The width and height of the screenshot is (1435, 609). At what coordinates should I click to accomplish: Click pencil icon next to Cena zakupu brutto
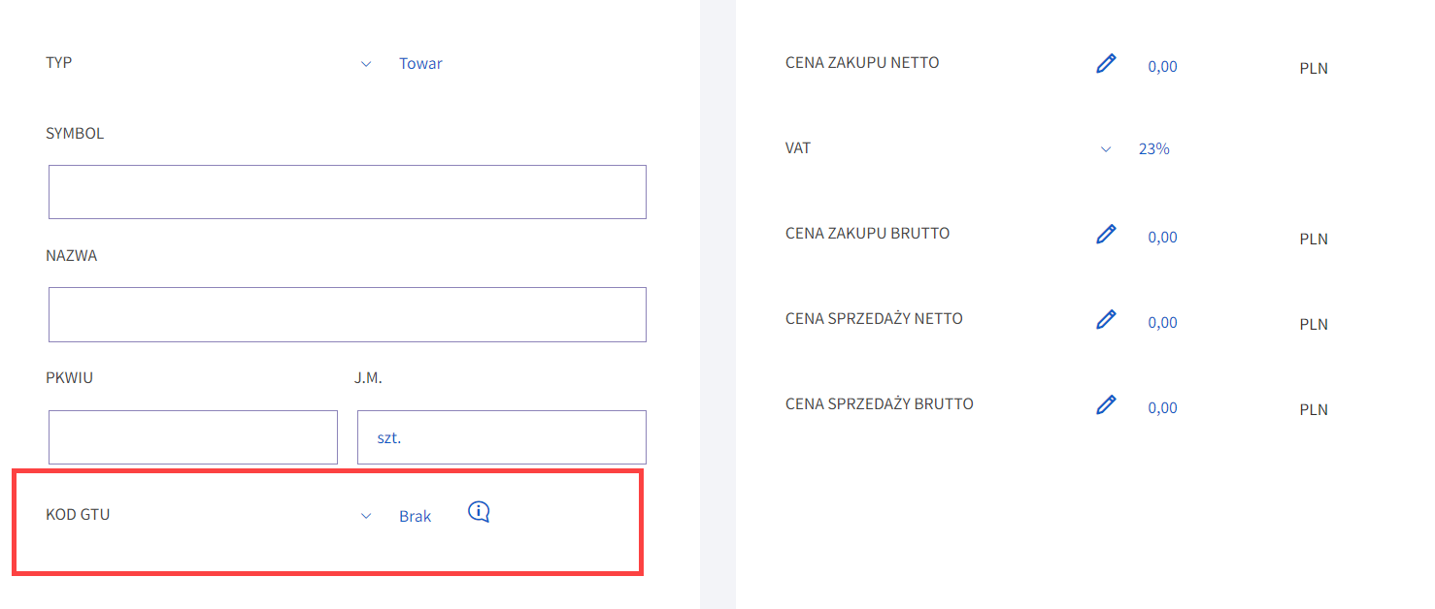point(1106,235)
